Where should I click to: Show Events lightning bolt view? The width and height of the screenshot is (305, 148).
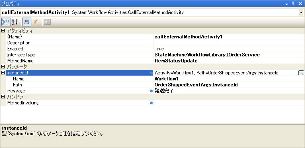36,22
